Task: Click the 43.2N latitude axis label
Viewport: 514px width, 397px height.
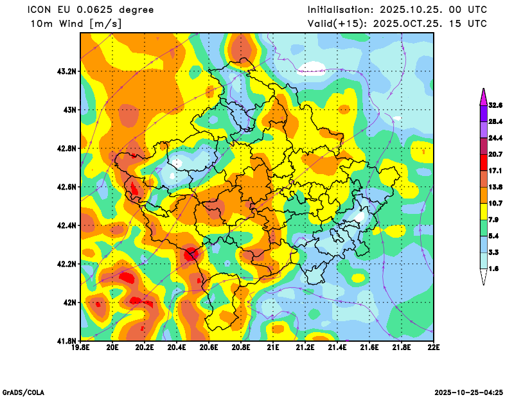Action: [x=67, y=71]
